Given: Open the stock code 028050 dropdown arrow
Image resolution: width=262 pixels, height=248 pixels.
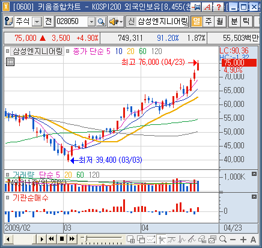Looking at the screenshot, I should pos(91,22).
